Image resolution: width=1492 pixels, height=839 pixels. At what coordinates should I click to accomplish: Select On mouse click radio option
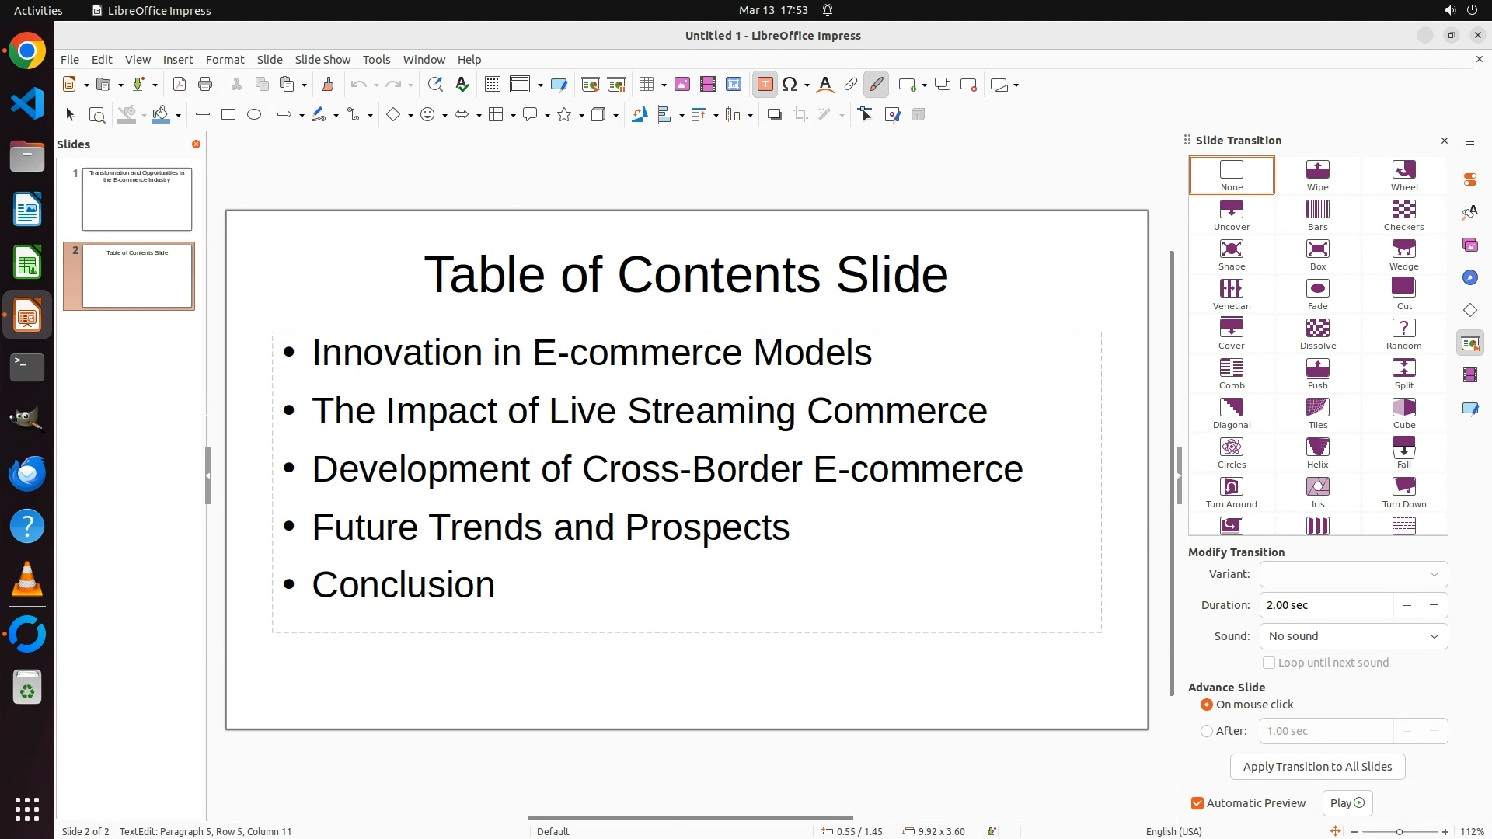tap(1207, 705)
